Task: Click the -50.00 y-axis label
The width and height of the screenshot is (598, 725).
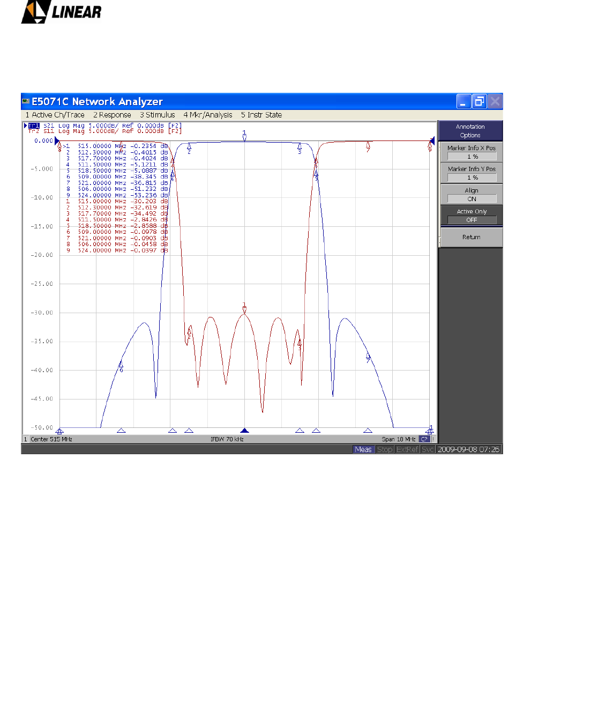Action: pos(42,427)
